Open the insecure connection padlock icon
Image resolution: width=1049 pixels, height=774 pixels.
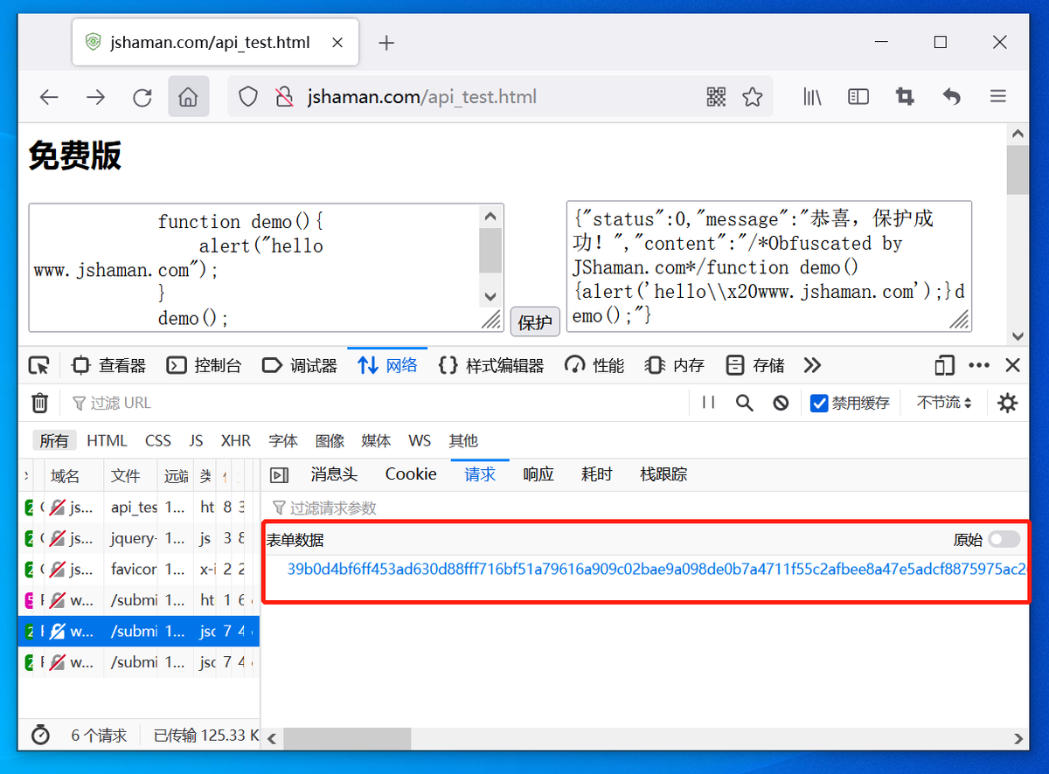(x=283, y=97)
